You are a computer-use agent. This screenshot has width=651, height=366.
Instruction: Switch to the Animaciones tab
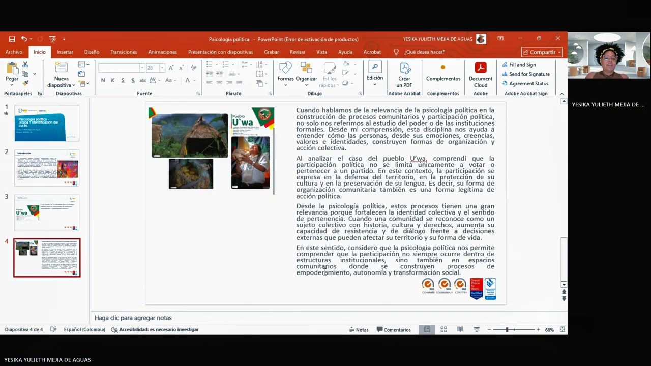162,52
